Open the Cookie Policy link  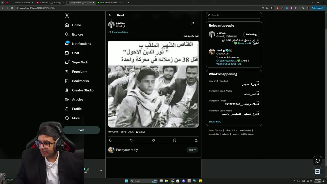(246, 130)
